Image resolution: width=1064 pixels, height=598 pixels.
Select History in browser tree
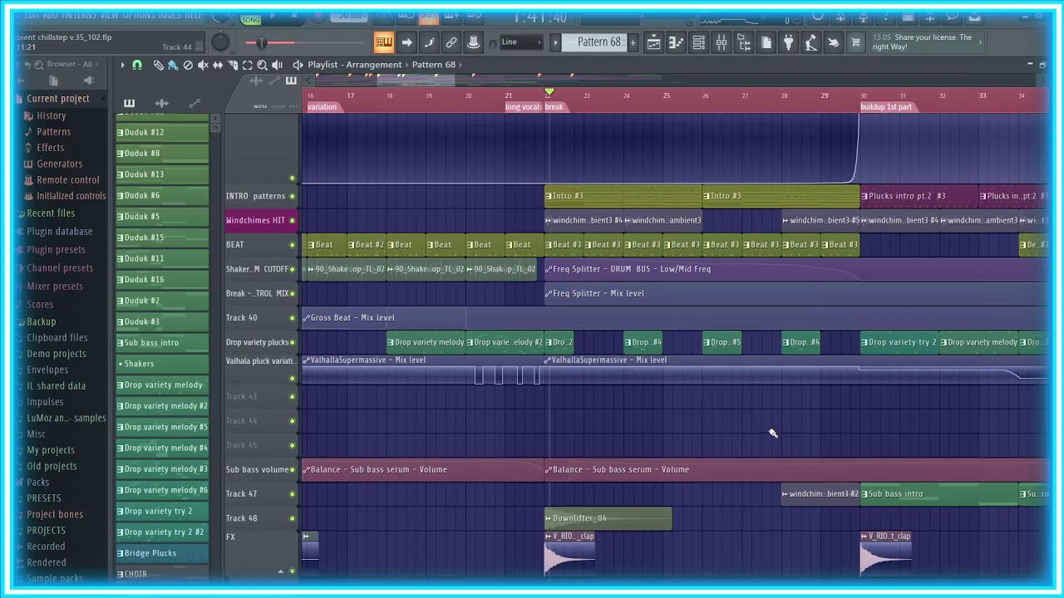tap(51, 116)
